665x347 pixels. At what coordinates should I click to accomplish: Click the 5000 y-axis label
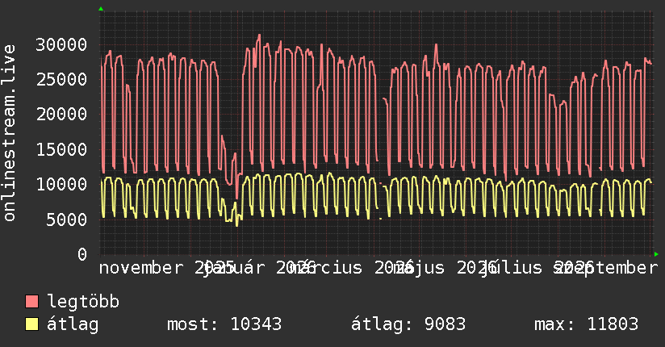pyautogui.click(x=67, y=219)
